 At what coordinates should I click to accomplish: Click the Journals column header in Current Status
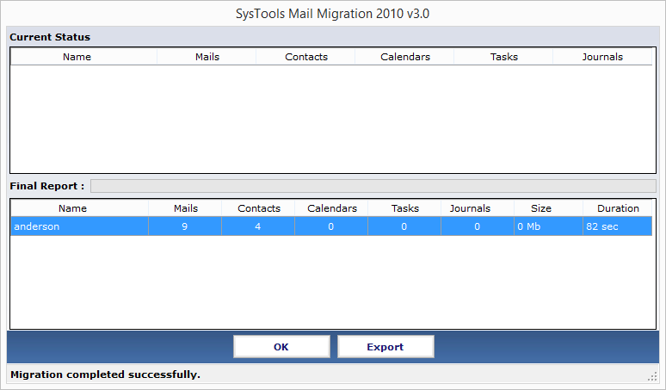click(602, 57)
